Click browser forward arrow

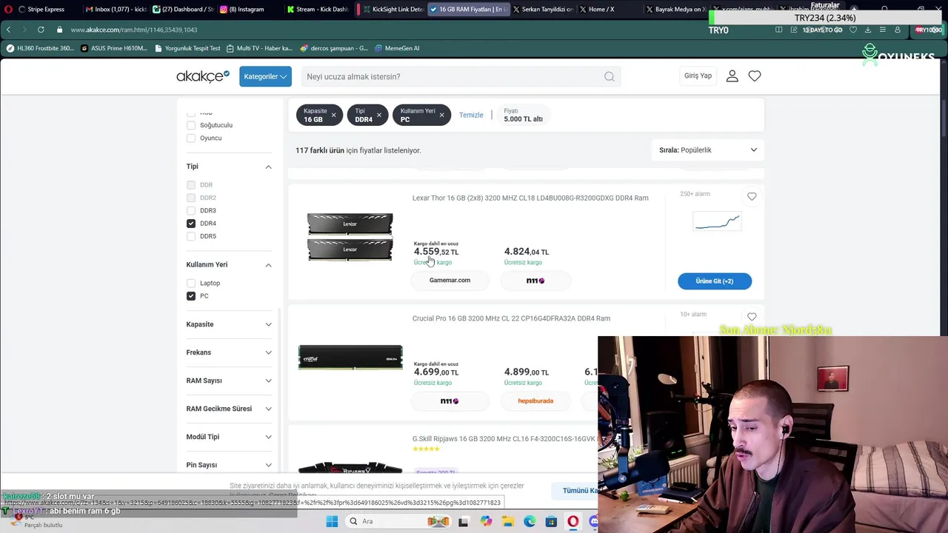(x=24, y=30)
